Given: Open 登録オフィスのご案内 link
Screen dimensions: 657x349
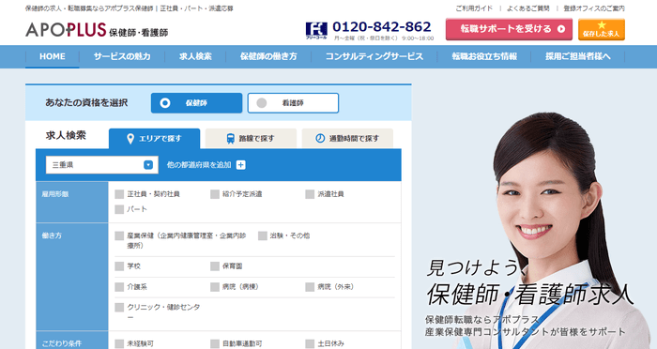Looking at the screenshot, I should (594, 8).
